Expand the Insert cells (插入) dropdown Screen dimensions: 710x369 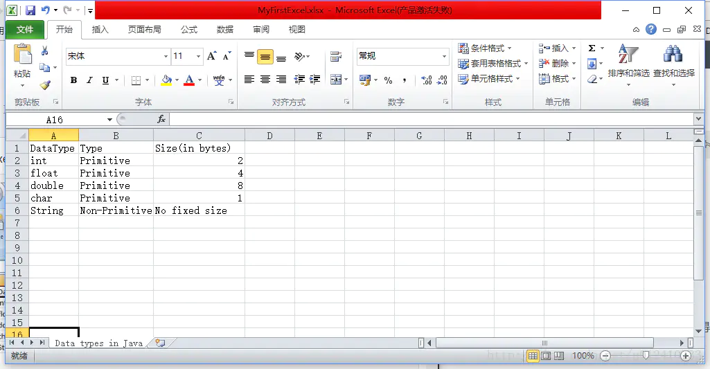click(574, 48)
